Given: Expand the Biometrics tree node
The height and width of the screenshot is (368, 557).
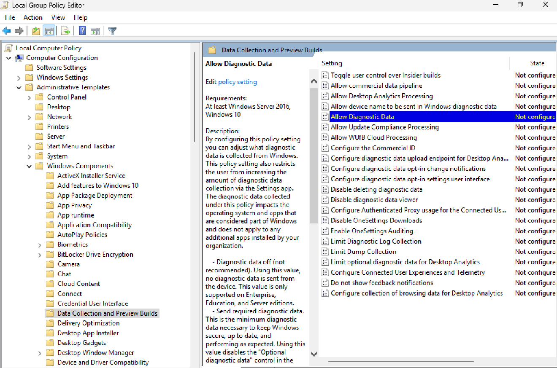Looking at the screenshot, I should [39, 244].
